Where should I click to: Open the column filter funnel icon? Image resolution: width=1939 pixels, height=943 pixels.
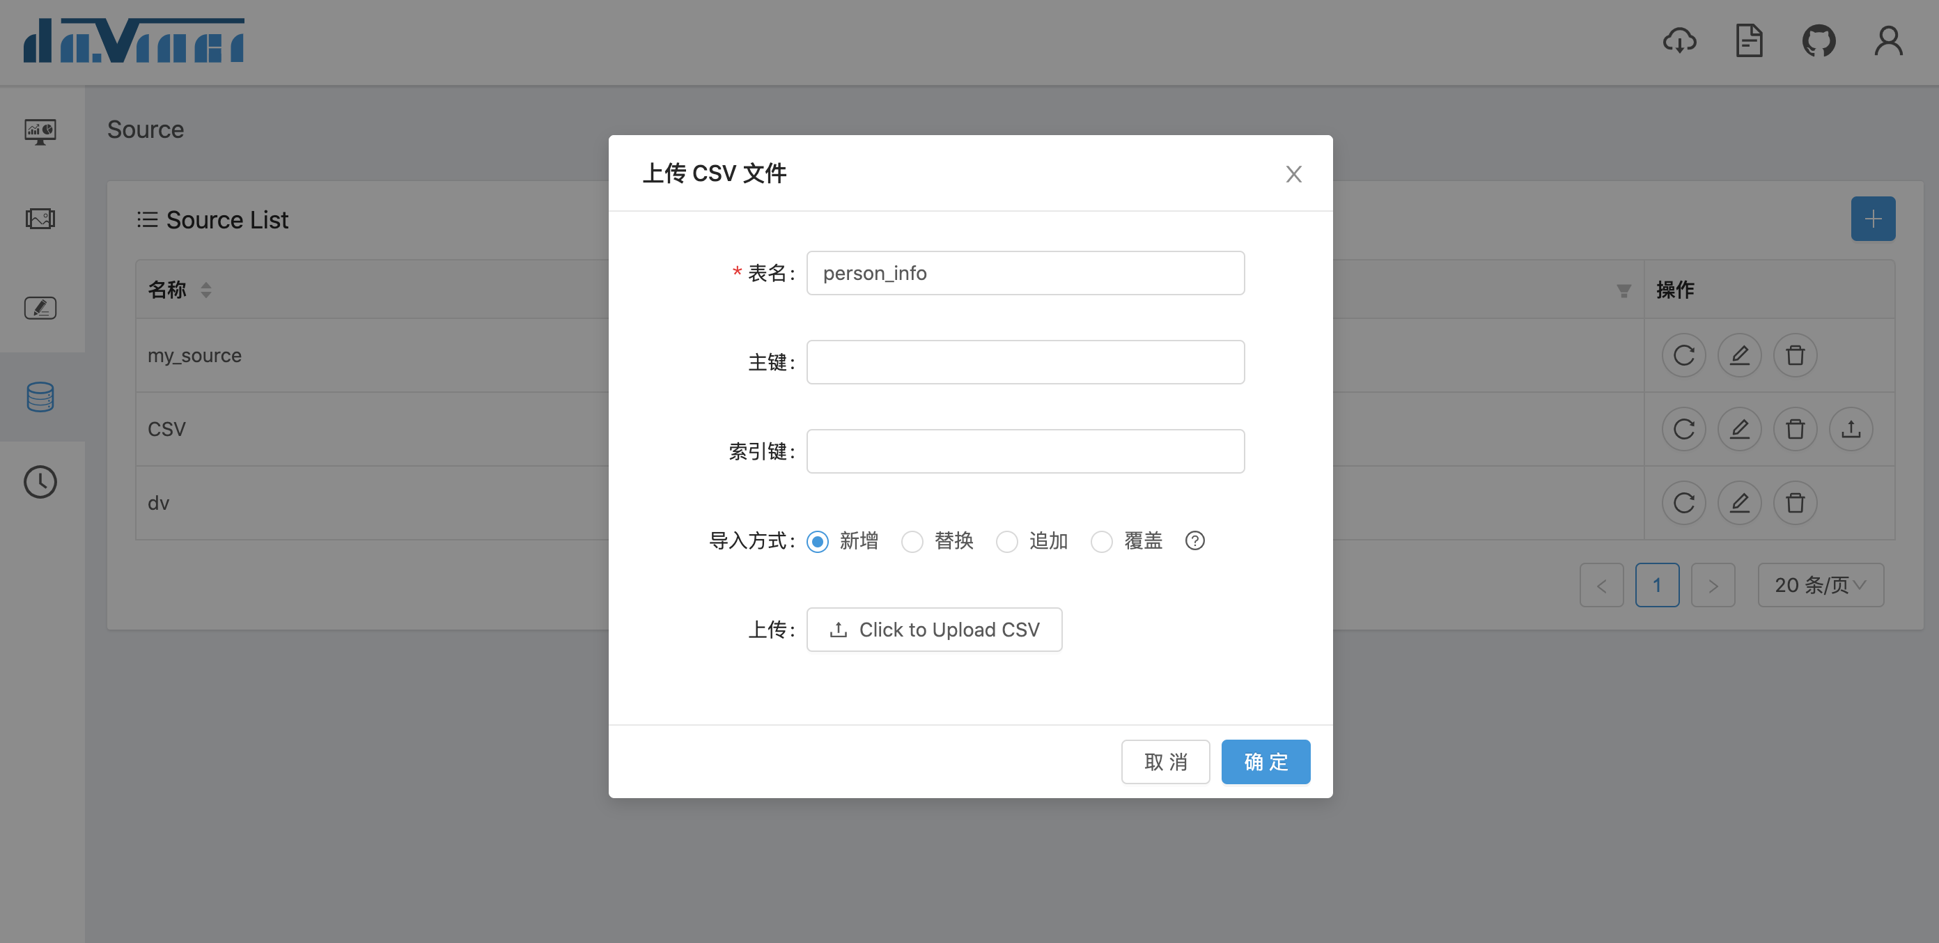(1623, 290)
